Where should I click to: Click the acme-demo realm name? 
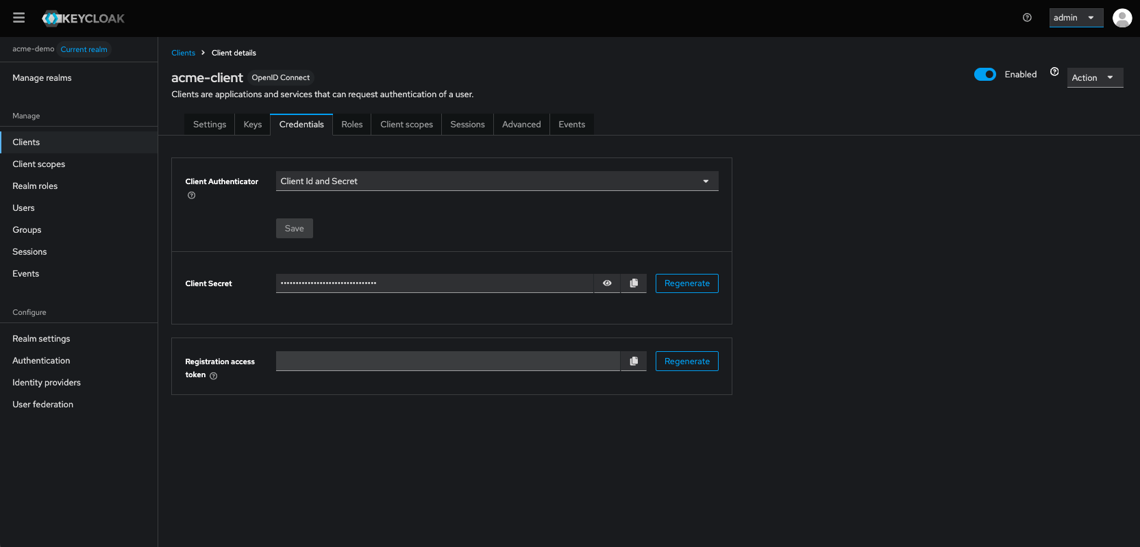click(33, 49)
